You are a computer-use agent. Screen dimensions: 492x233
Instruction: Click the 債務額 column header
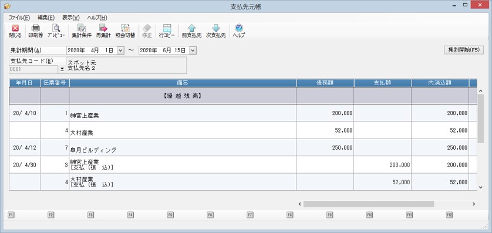tap(325, 83)
